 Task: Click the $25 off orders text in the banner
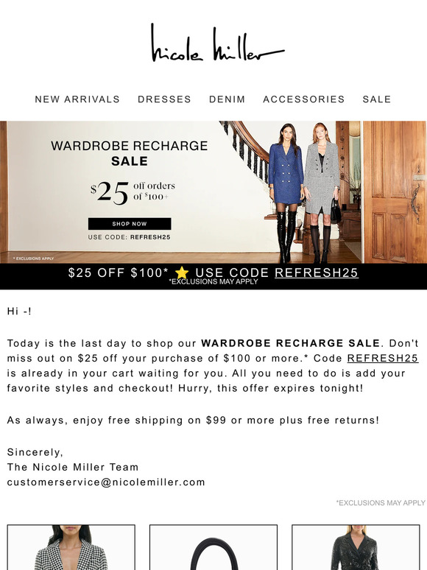pos(133,192)
